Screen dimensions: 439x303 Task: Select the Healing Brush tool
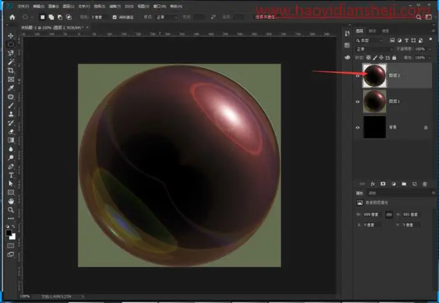[x=11, y=97]
